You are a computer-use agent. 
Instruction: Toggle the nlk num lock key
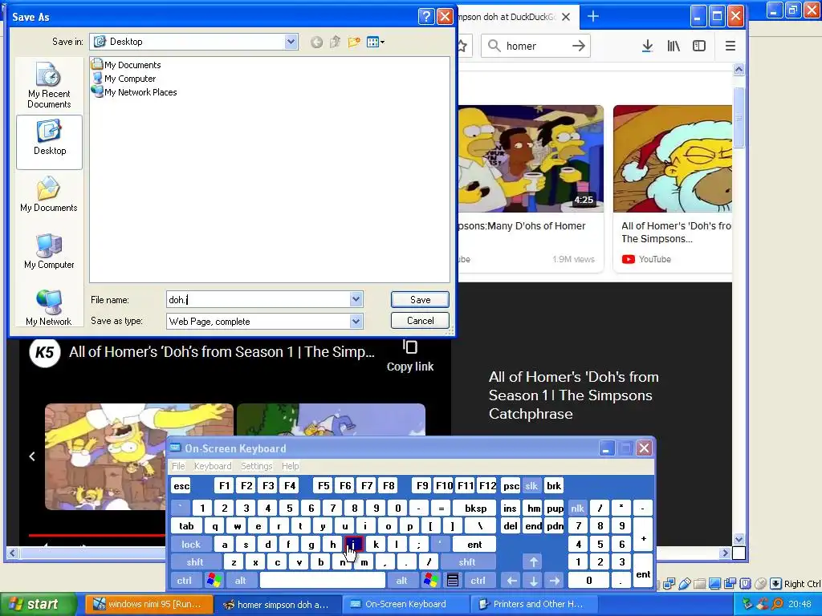coord(578,508)
